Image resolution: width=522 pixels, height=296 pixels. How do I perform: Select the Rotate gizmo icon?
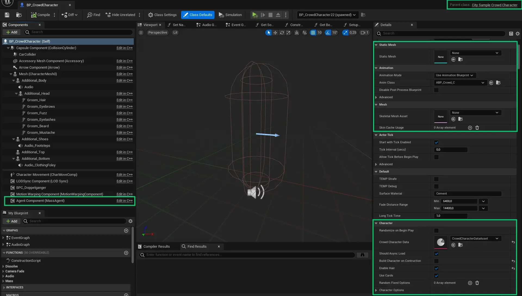[x=282, y=33]
